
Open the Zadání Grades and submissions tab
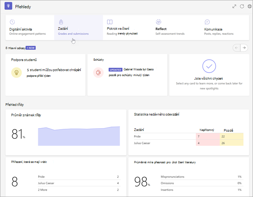click(79, 28)
